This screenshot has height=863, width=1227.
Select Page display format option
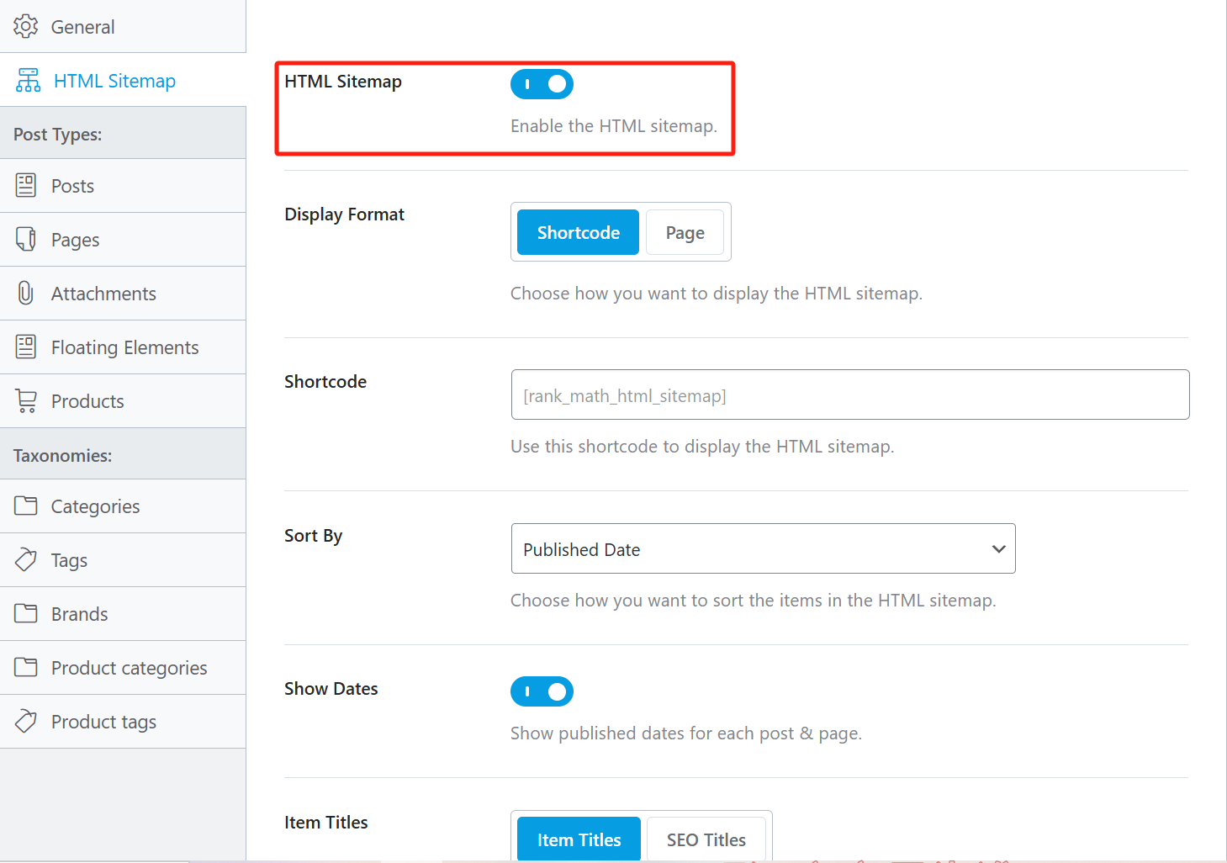pyautogui.click(x=685, y=233)
